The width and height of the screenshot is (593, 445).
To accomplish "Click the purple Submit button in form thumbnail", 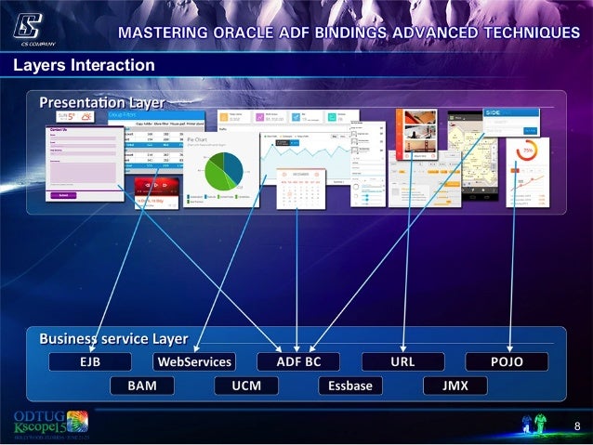I will pyautogui.click(x=63, y=195).
